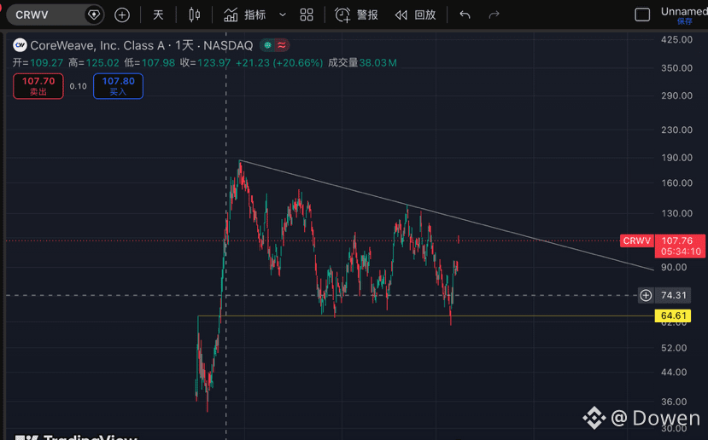Screen dimensions: 708x440
Task: Expand the indicators favorites chevron
Action: [x=283, y=14]
